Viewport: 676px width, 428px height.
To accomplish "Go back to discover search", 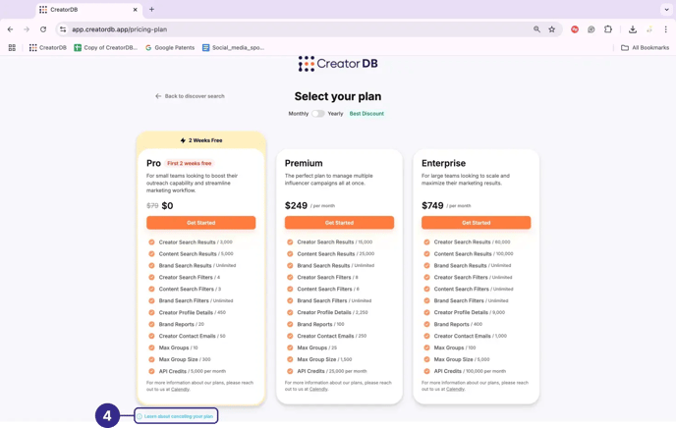I will 190,96.
